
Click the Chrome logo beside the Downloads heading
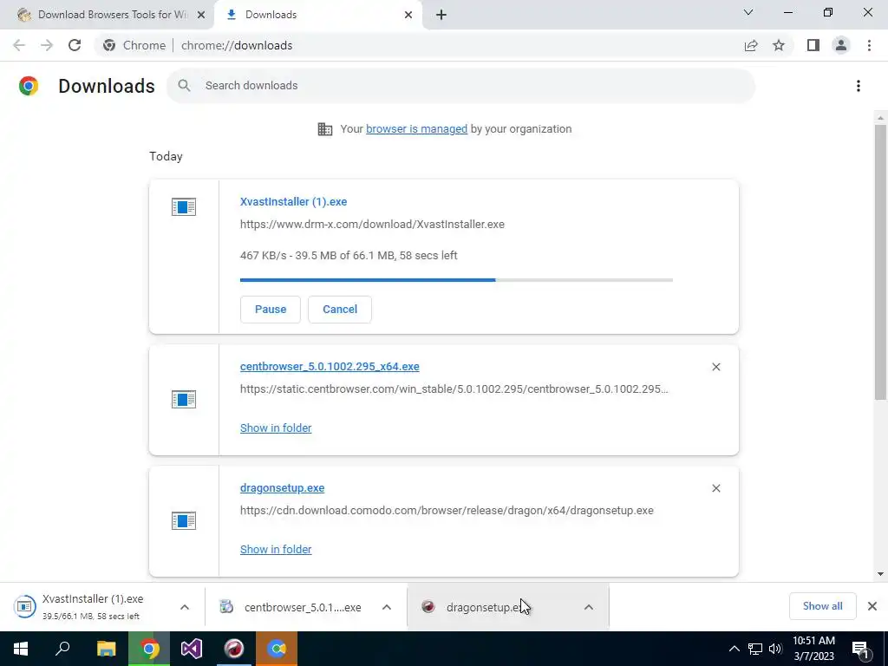pyautogui.click(x=29, y=86)
